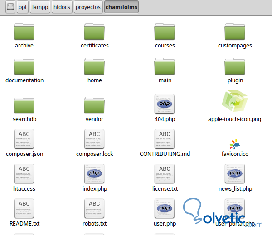This screenshot has width=272, height=235.
Task: Click the '404.php' file name label
Action: coord(165,119)
